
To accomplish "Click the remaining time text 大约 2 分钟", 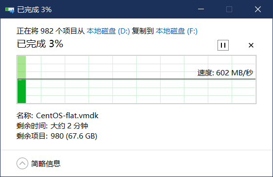I will tap(69, 125).
